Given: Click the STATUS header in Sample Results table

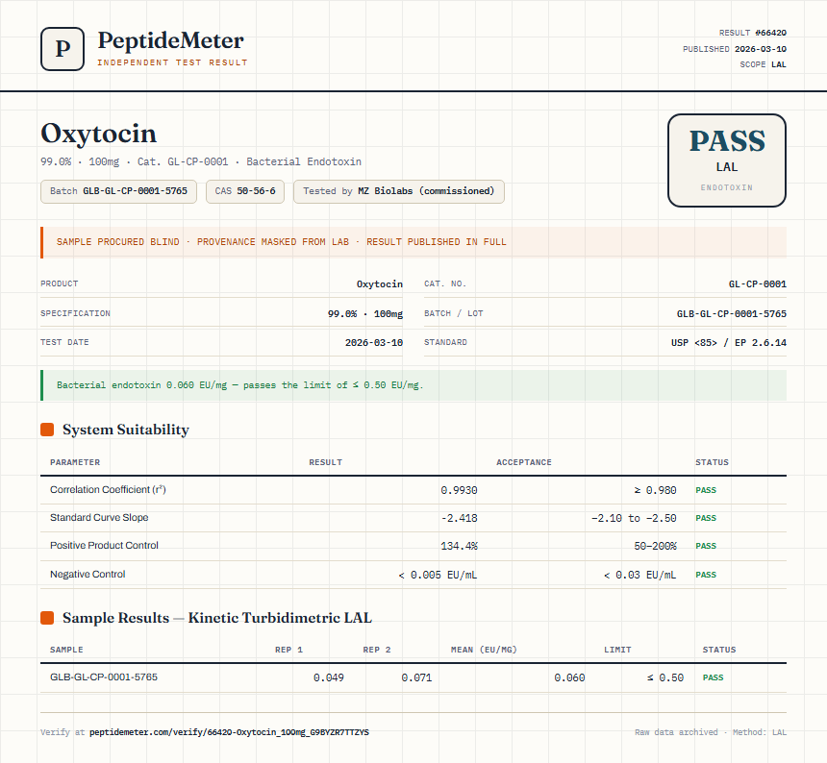Looking at the screenshot, I should tap(719, 650).
